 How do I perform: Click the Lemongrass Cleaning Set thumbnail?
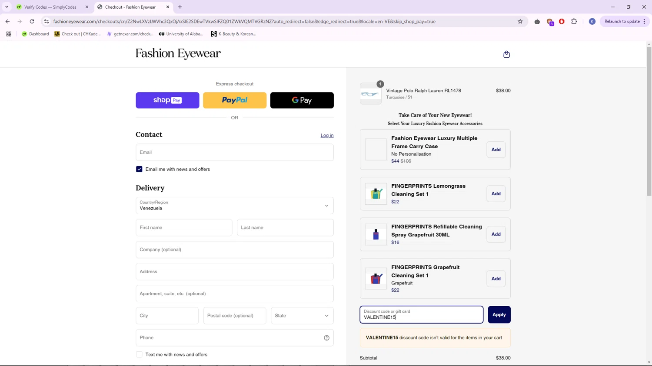point(376,194)
